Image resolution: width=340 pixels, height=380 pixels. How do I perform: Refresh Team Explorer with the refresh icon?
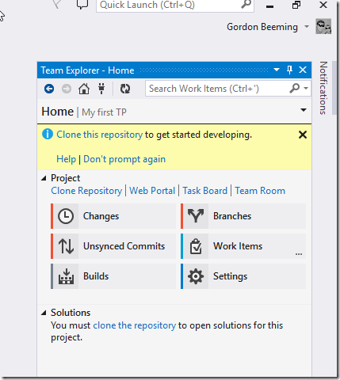pyautogui.click(x=125, y=89)
